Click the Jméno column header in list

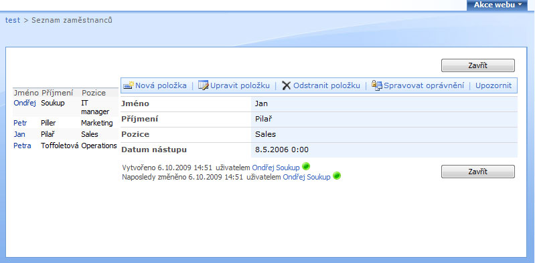(26, 93)
